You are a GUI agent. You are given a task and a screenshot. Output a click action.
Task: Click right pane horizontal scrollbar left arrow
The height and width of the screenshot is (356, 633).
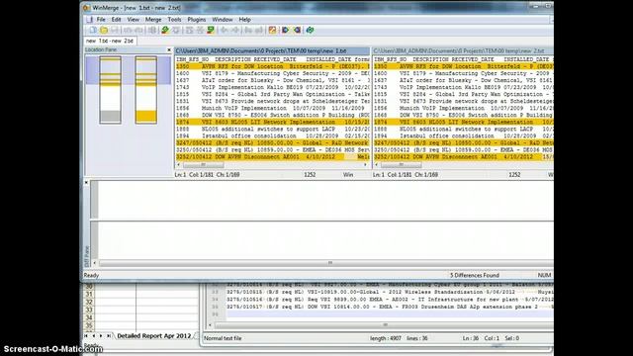tap(376, 165)
